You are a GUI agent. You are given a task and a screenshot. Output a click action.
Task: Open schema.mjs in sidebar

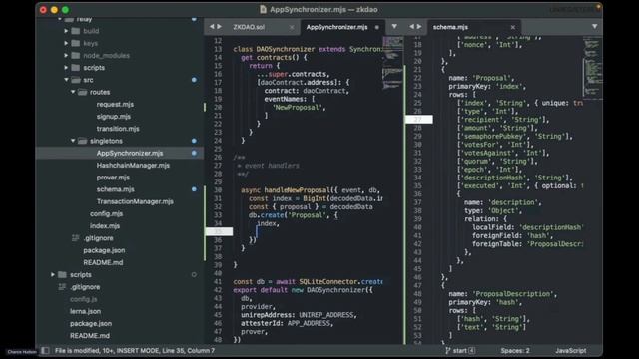116,189
